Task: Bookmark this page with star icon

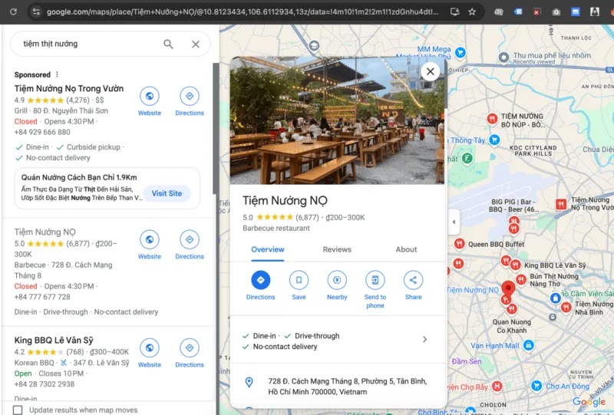Action: [472, 12]
